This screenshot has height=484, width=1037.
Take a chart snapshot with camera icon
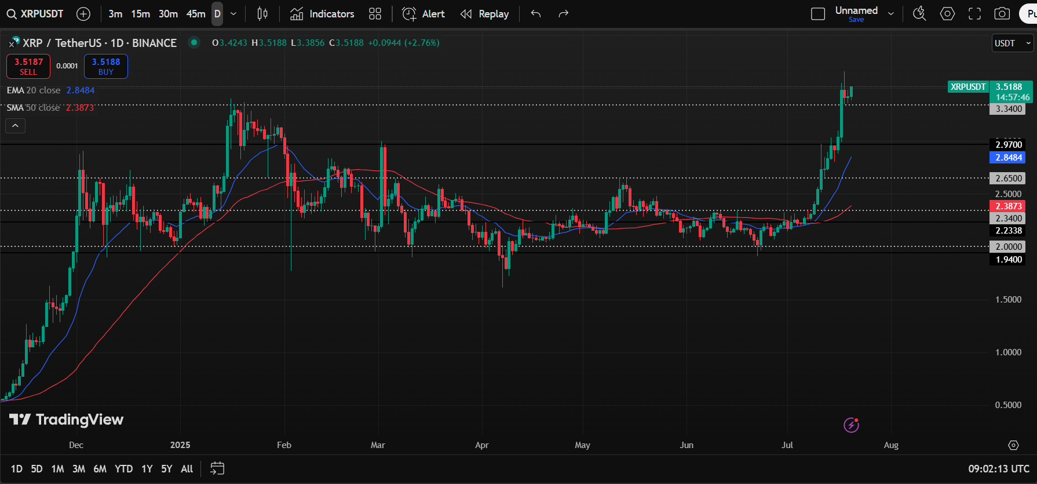tap(1002, 14)
